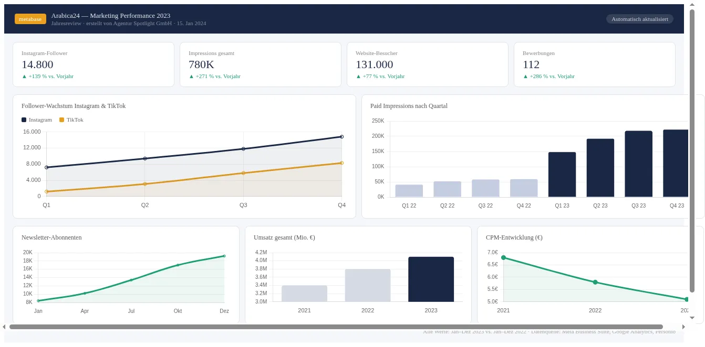Click the up-arrow icon on Impressions gesamt card
Viewport: 705px width, 347px height.
[191, 76]
